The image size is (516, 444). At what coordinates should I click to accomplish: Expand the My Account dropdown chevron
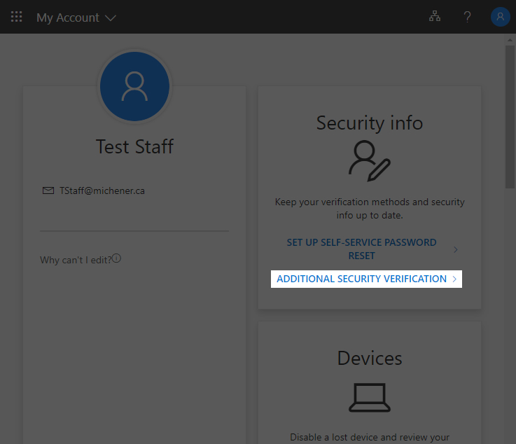click(x=111, y=18)
